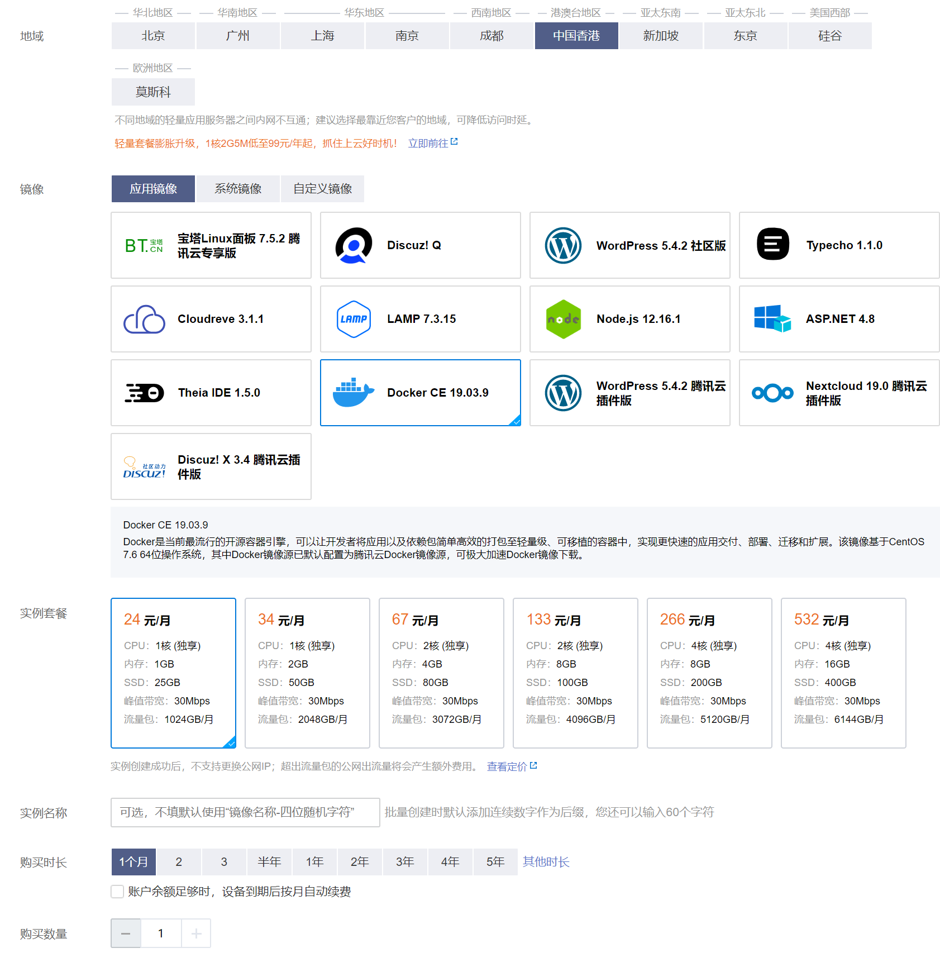Switch to the 自定义镜像 tab

(322, 189)
